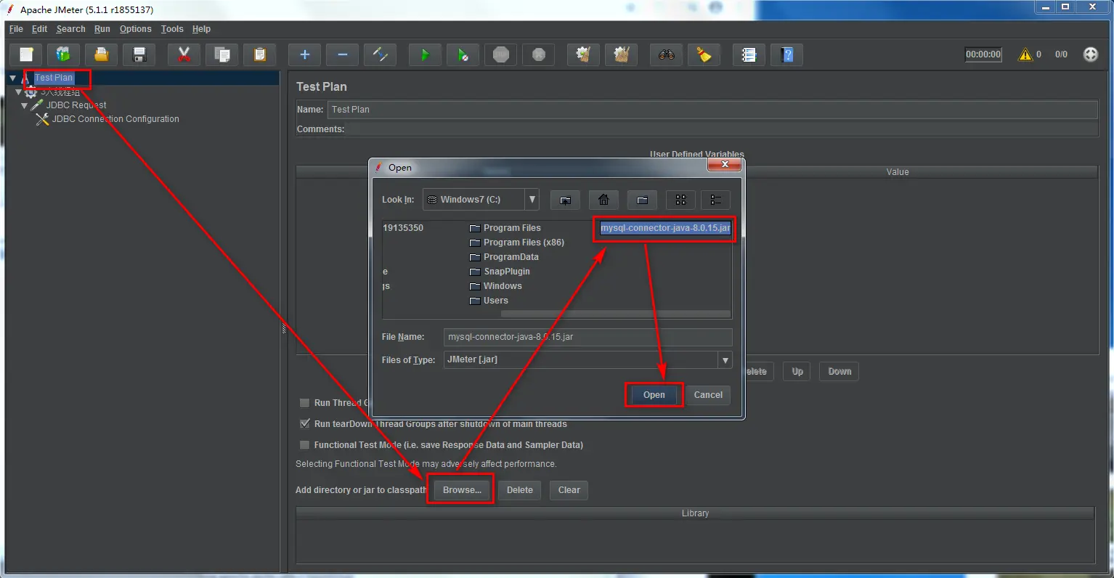
Task: Open the Help question mark icon
Action: [787, 54]
